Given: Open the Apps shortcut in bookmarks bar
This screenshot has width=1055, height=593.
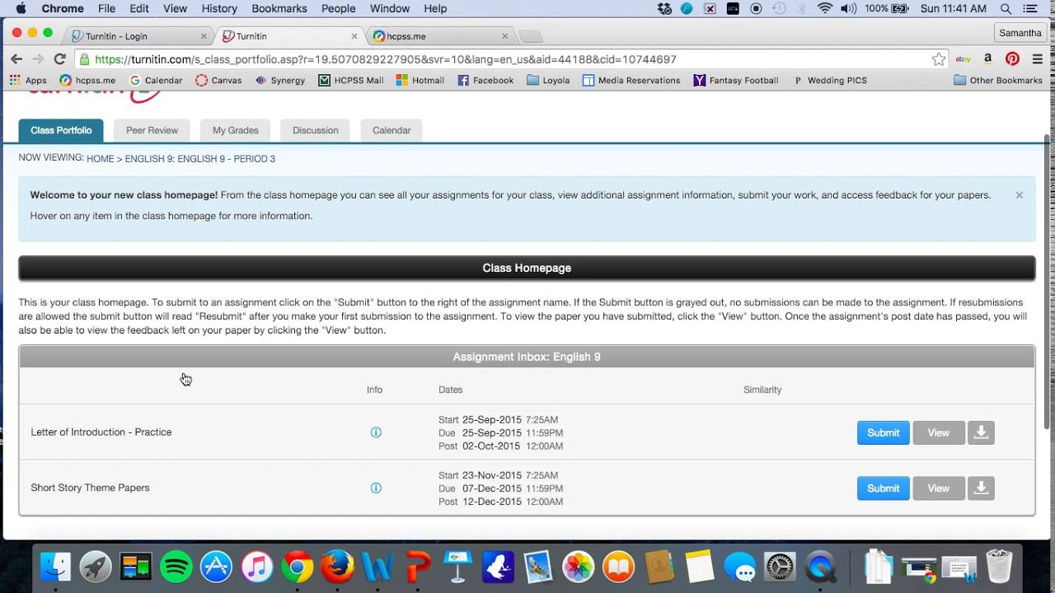Looking at the screenshot, I should click(x=28, y=80).
